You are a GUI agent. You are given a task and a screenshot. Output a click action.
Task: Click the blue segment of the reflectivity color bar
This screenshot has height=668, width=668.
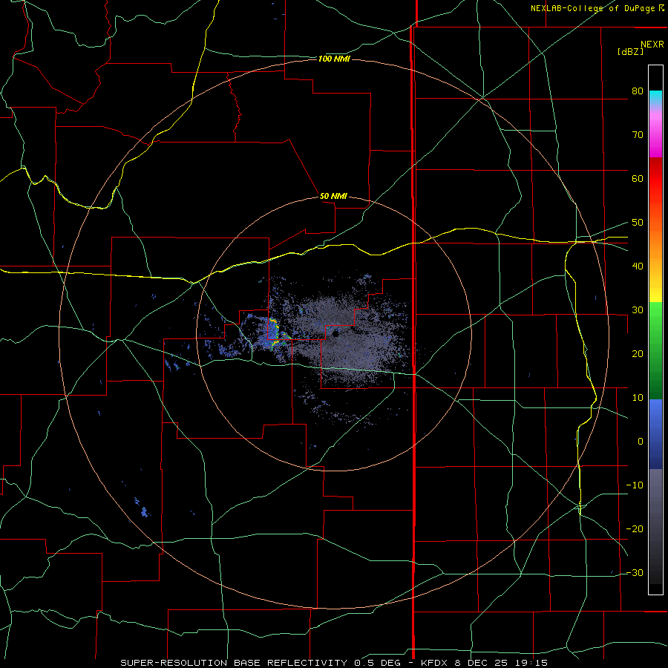655,434
